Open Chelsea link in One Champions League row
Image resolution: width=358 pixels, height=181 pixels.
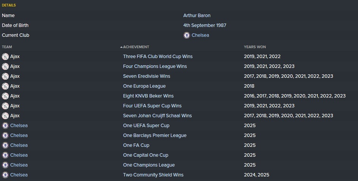(19, 165)
